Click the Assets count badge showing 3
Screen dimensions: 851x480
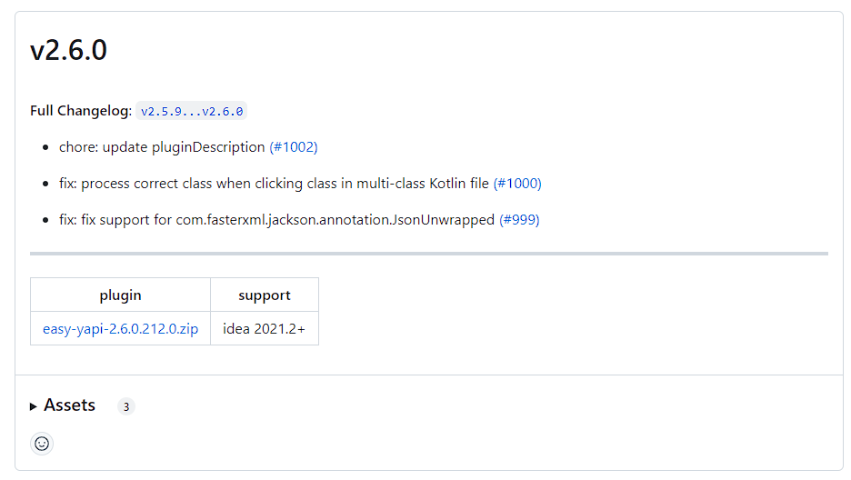[x=126, y=406]
